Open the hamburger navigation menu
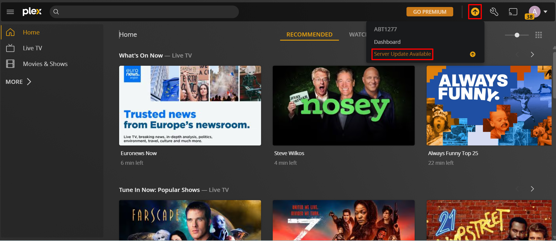The image size is (556, 241). [10, 12]
